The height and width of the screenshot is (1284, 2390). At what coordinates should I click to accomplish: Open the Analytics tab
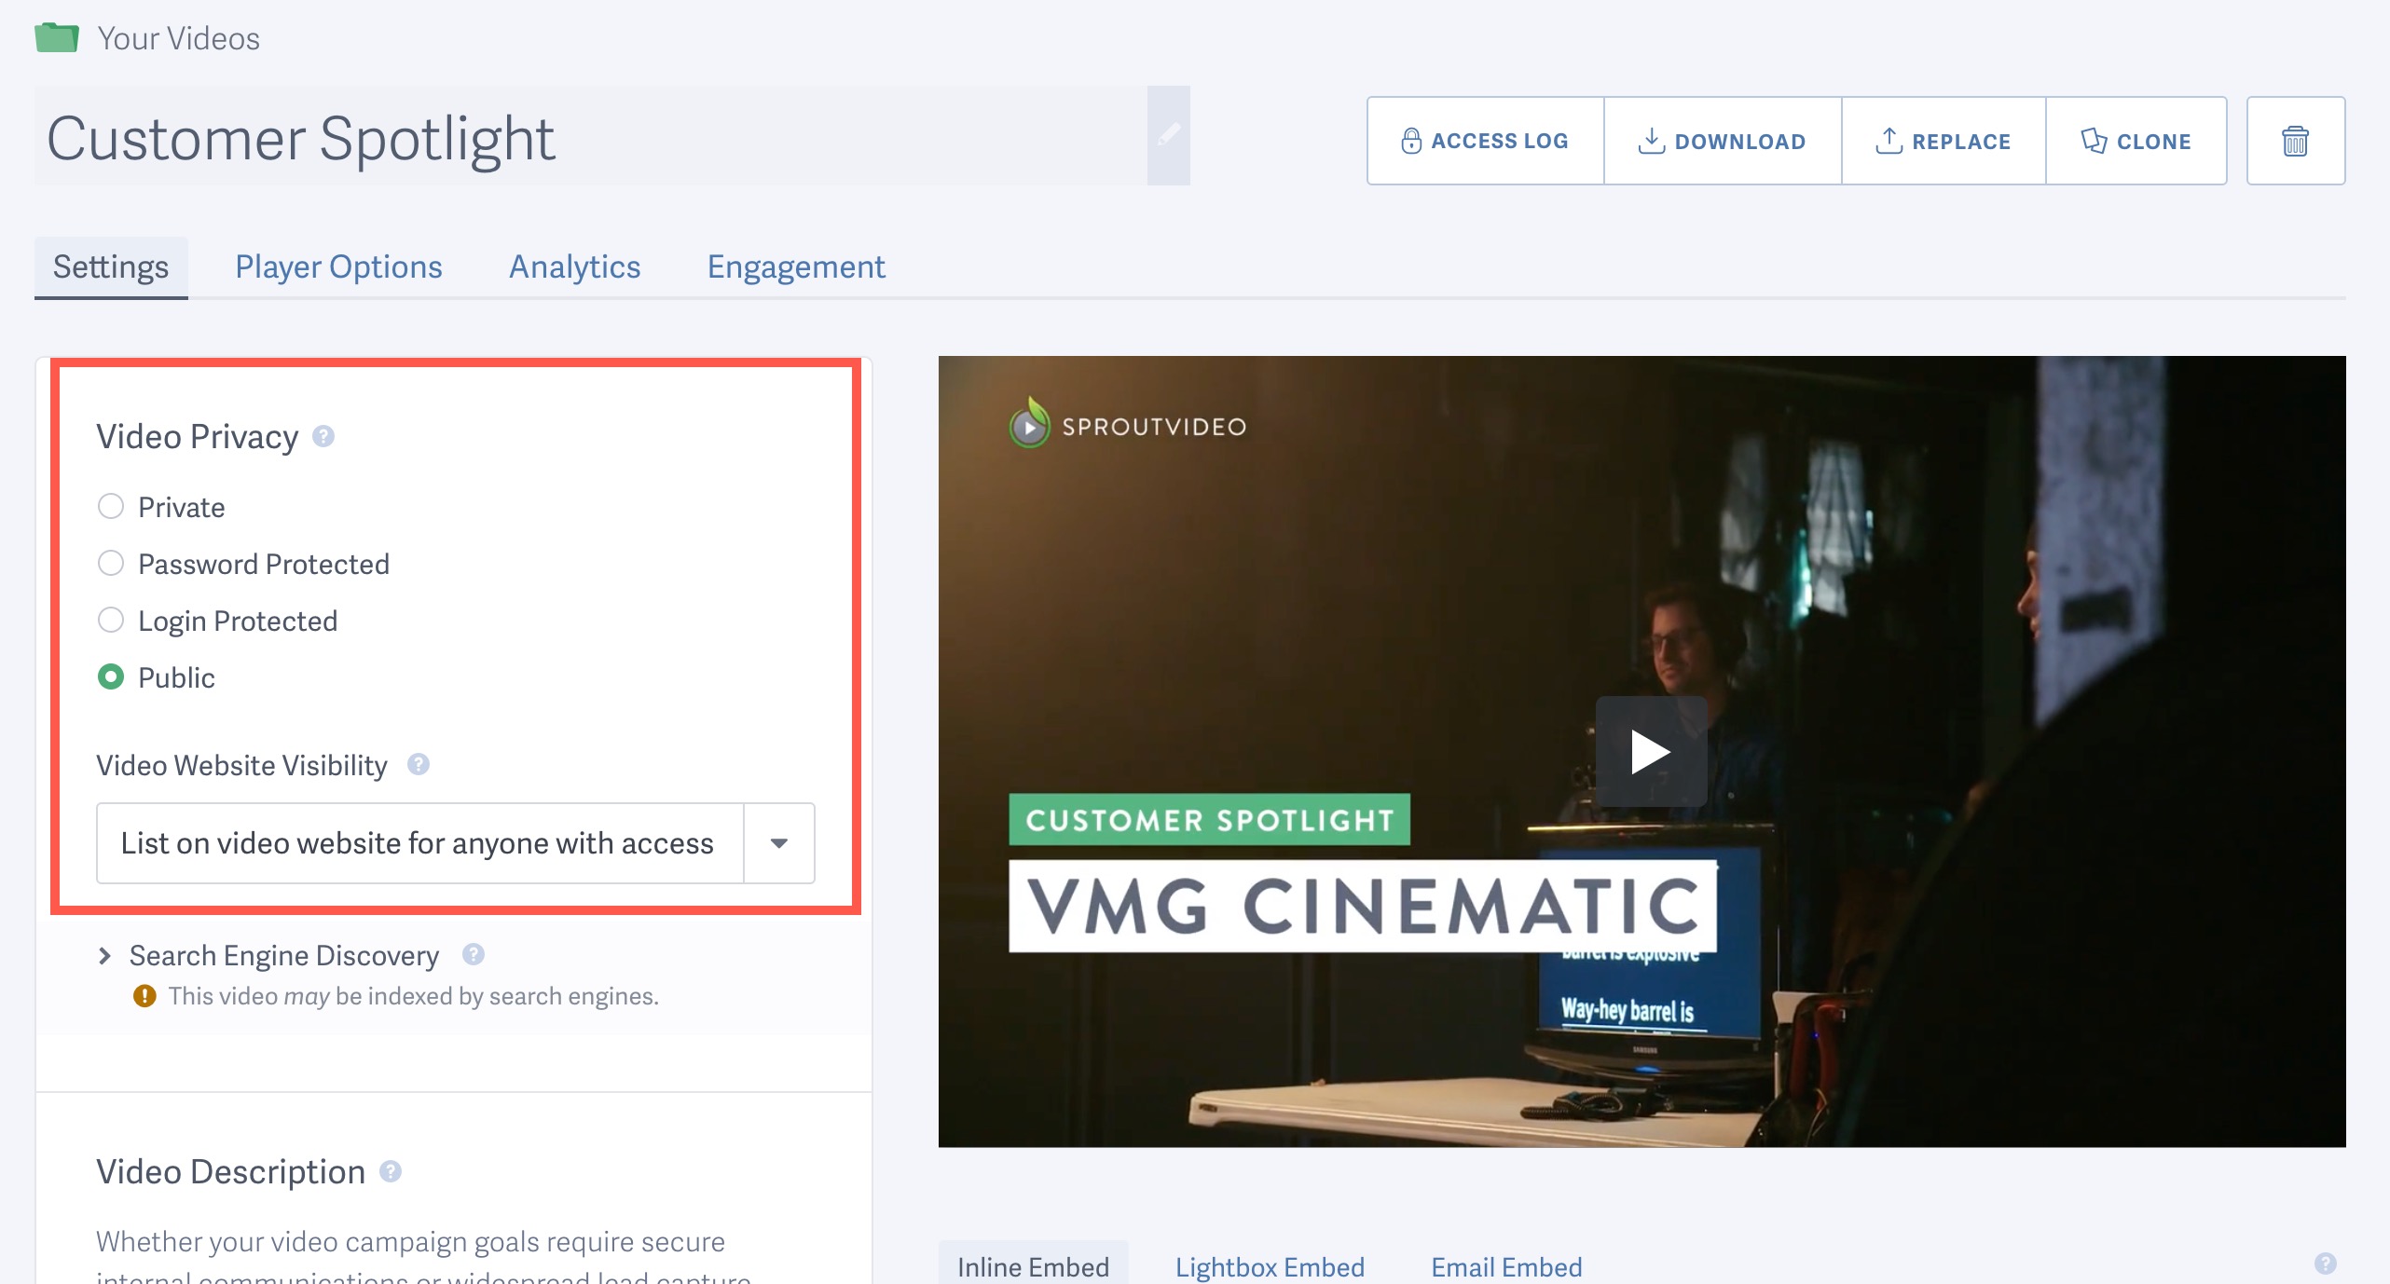click(x=574, y=266)
